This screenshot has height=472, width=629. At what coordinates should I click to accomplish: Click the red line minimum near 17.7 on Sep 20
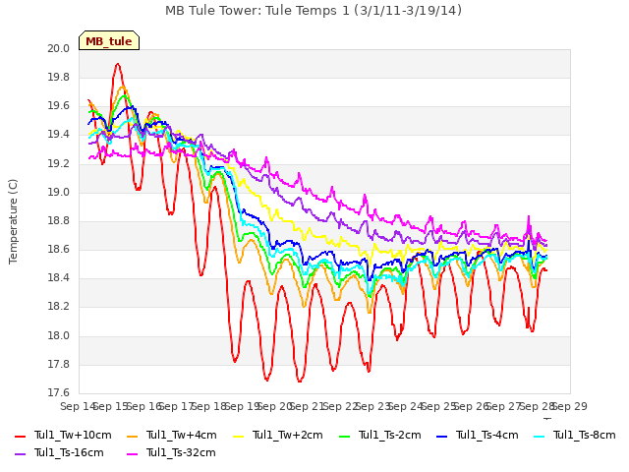(x=266, y=380)
